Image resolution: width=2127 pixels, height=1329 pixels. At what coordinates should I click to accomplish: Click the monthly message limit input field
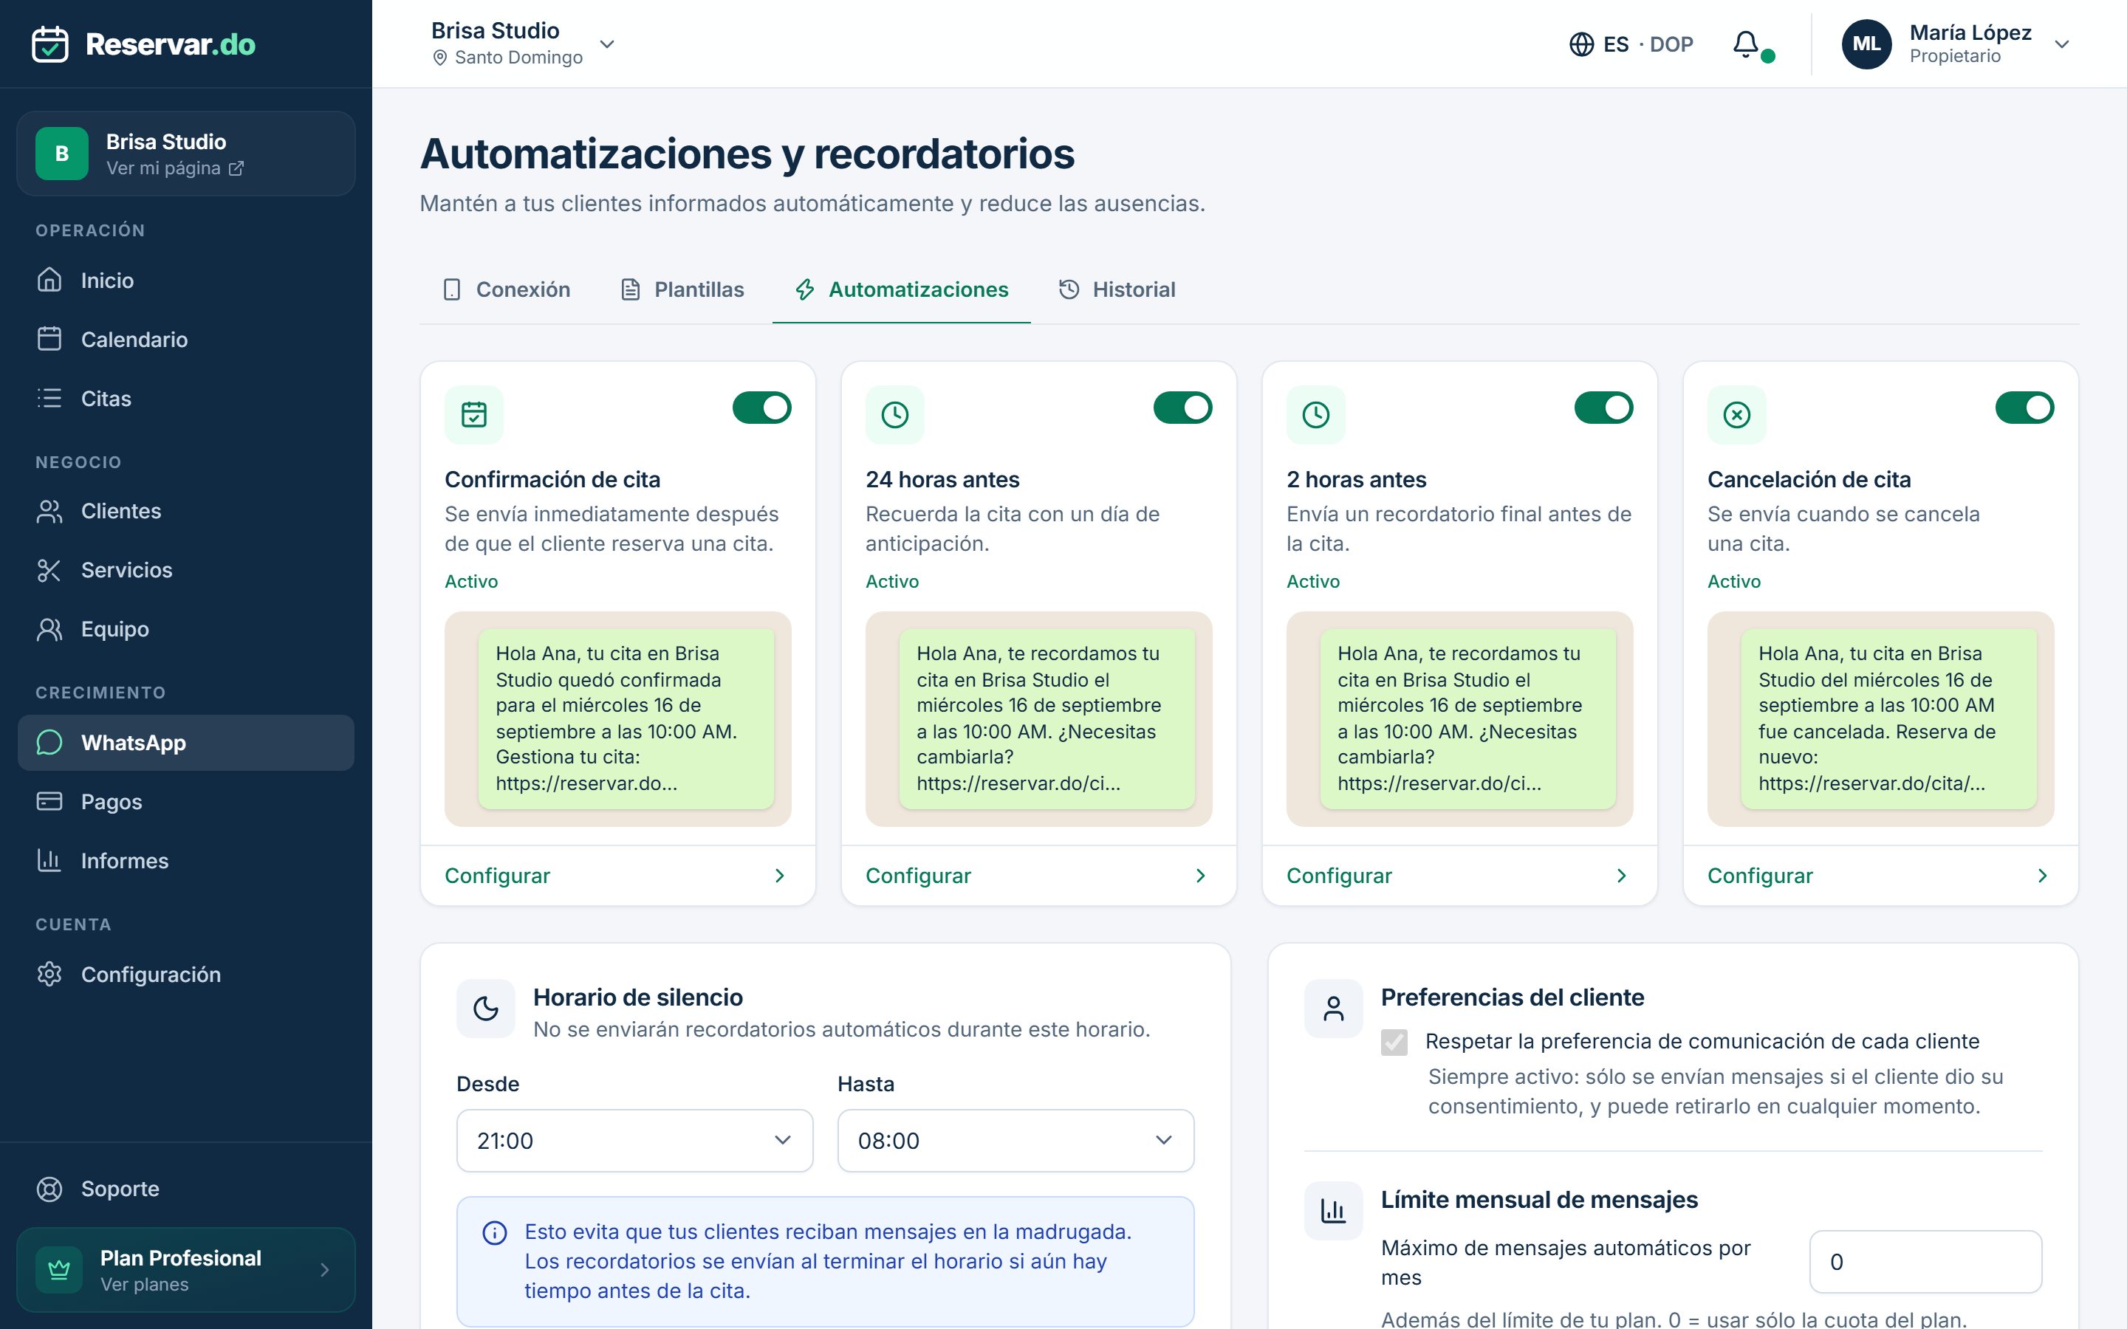pos(1925,1261)
